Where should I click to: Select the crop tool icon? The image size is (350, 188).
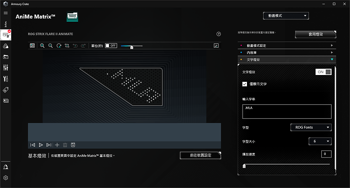pos(67,46)
